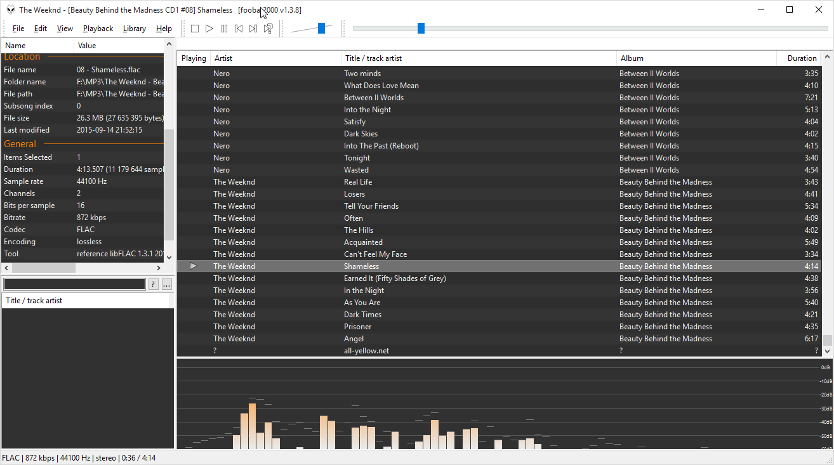
Task: Select the track "Often"
Action: coord(499,218)
